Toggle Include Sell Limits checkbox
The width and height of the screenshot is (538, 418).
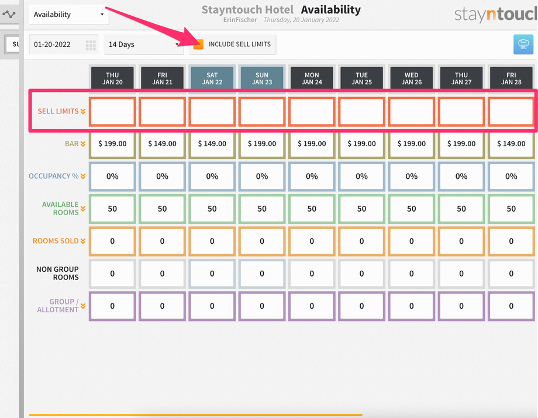pos(198,44)
